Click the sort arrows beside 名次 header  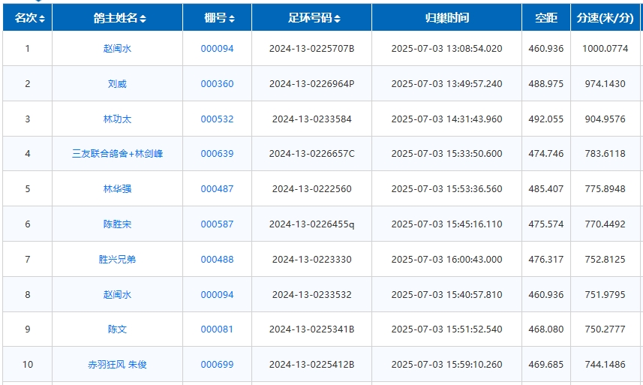[x=42, y=19]
